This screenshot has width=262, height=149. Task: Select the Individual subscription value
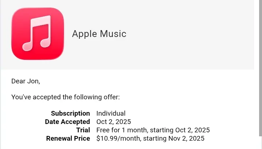[111, 113]
